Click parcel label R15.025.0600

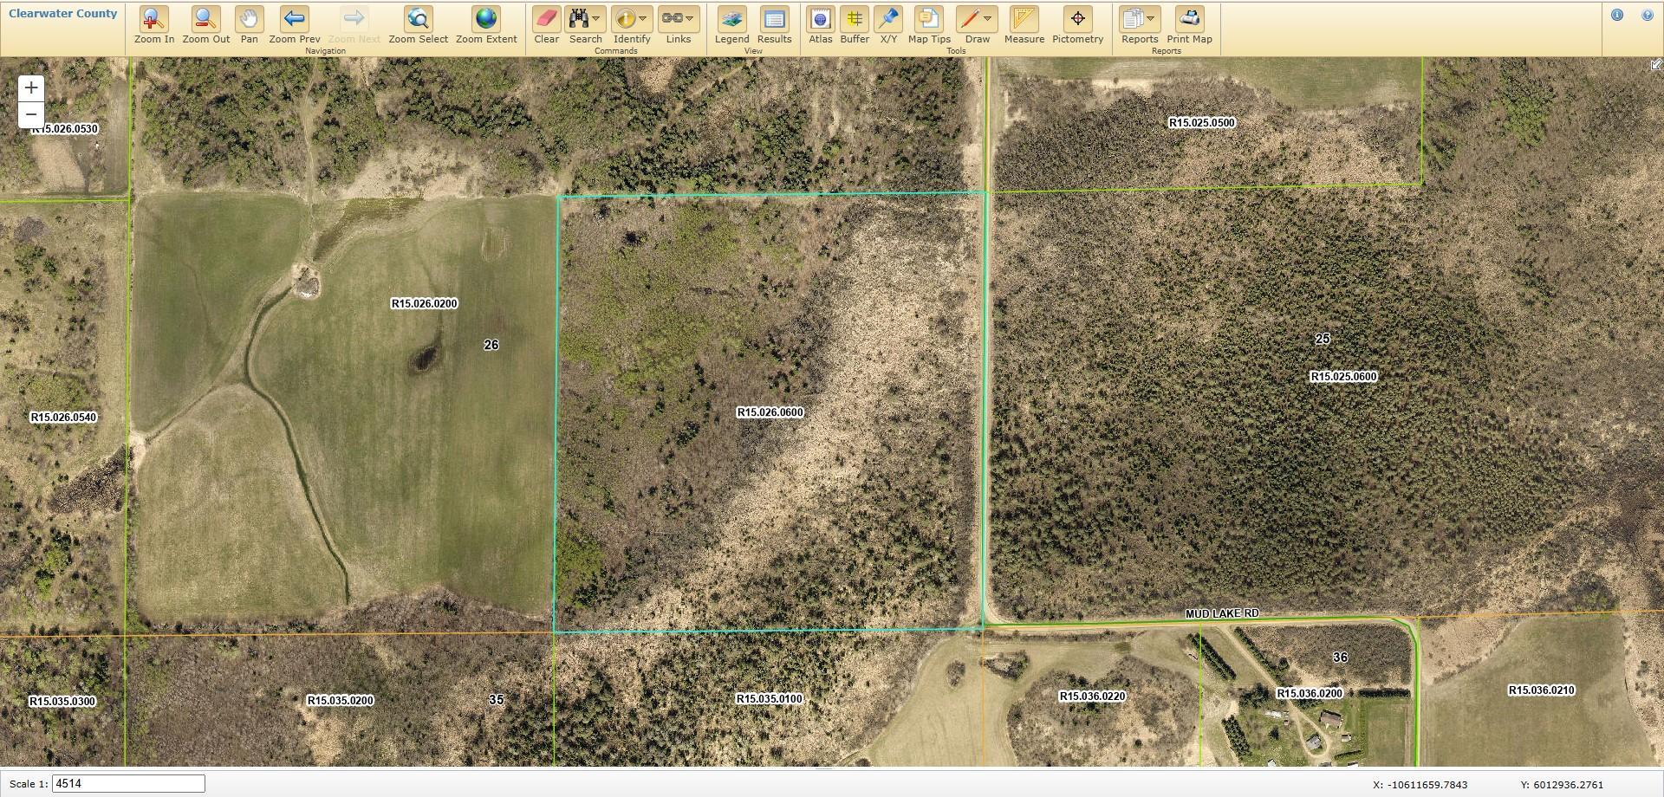tap(1343, 376)
